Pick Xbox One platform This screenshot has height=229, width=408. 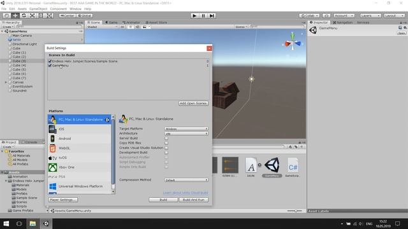point(79,167)
